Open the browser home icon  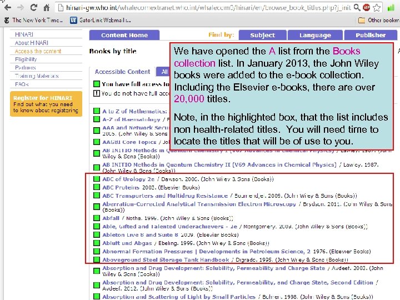(x=47, y=8)
